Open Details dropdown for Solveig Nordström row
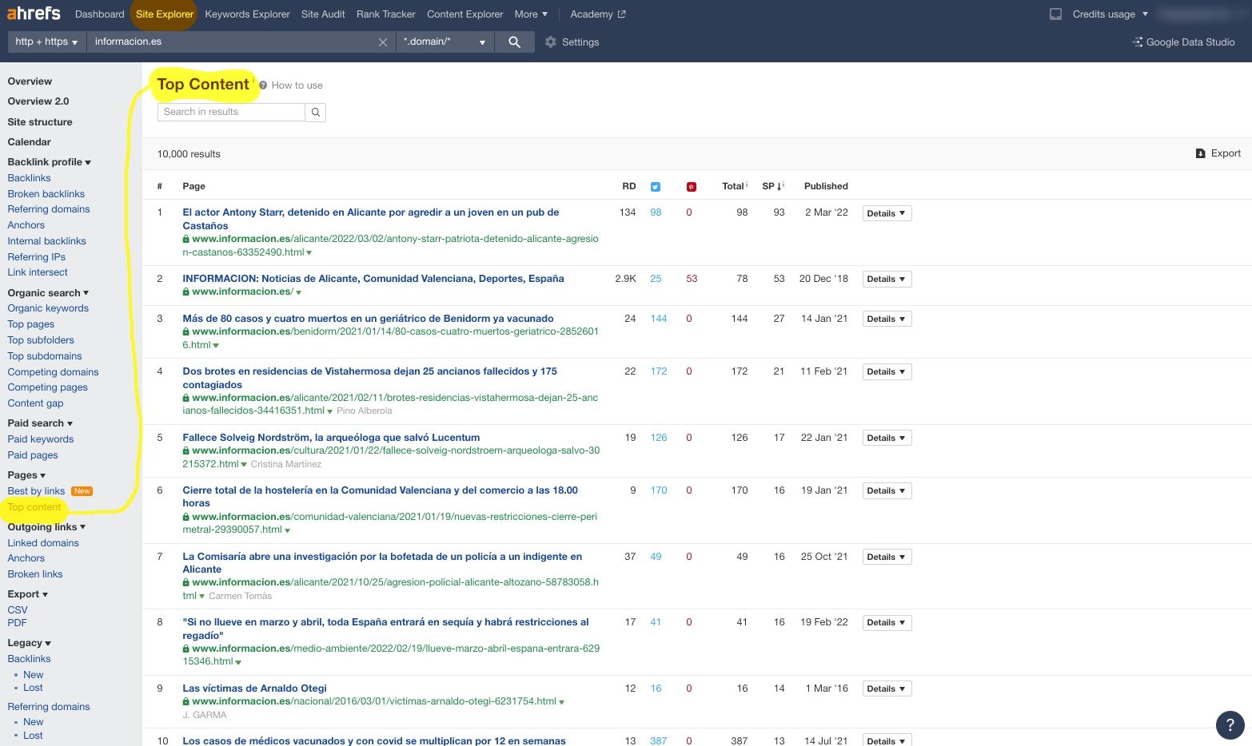 click(887, 438)
